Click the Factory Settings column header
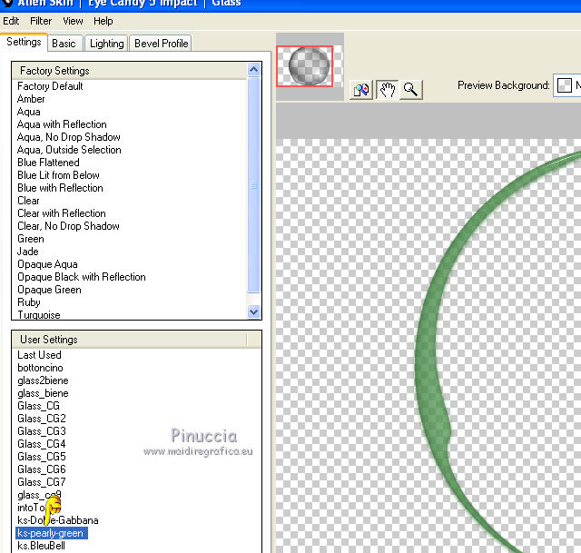The image size is (581, 553). pyautogui.click(x=130, y=71)
